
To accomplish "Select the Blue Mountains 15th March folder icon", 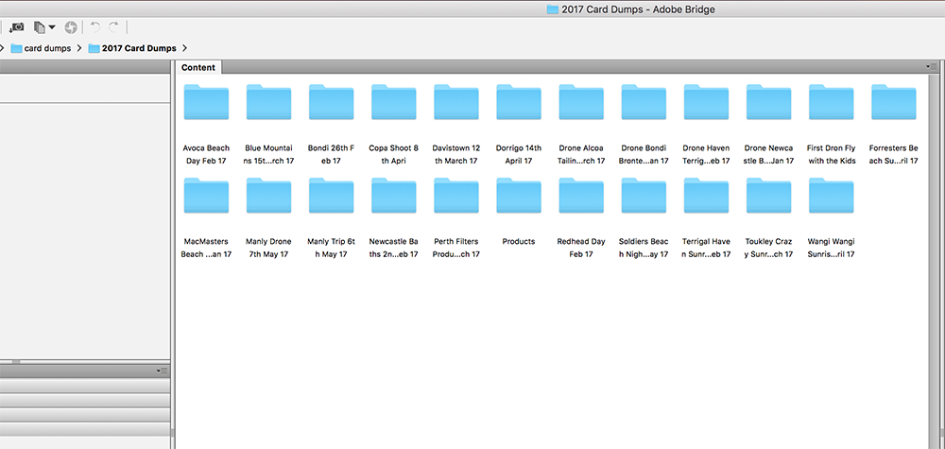I will pos(268,102).
